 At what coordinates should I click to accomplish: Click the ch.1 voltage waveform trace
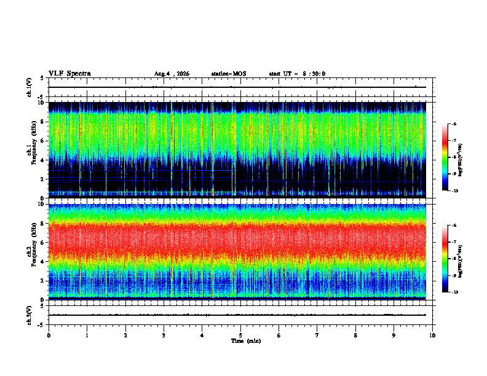coord(237,87)
